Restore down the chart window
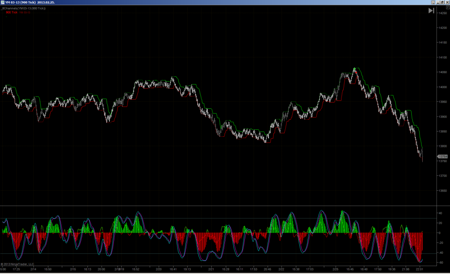The width and height of the screenshot is (450, 274). pyautogui.click(x=443, y=2)
